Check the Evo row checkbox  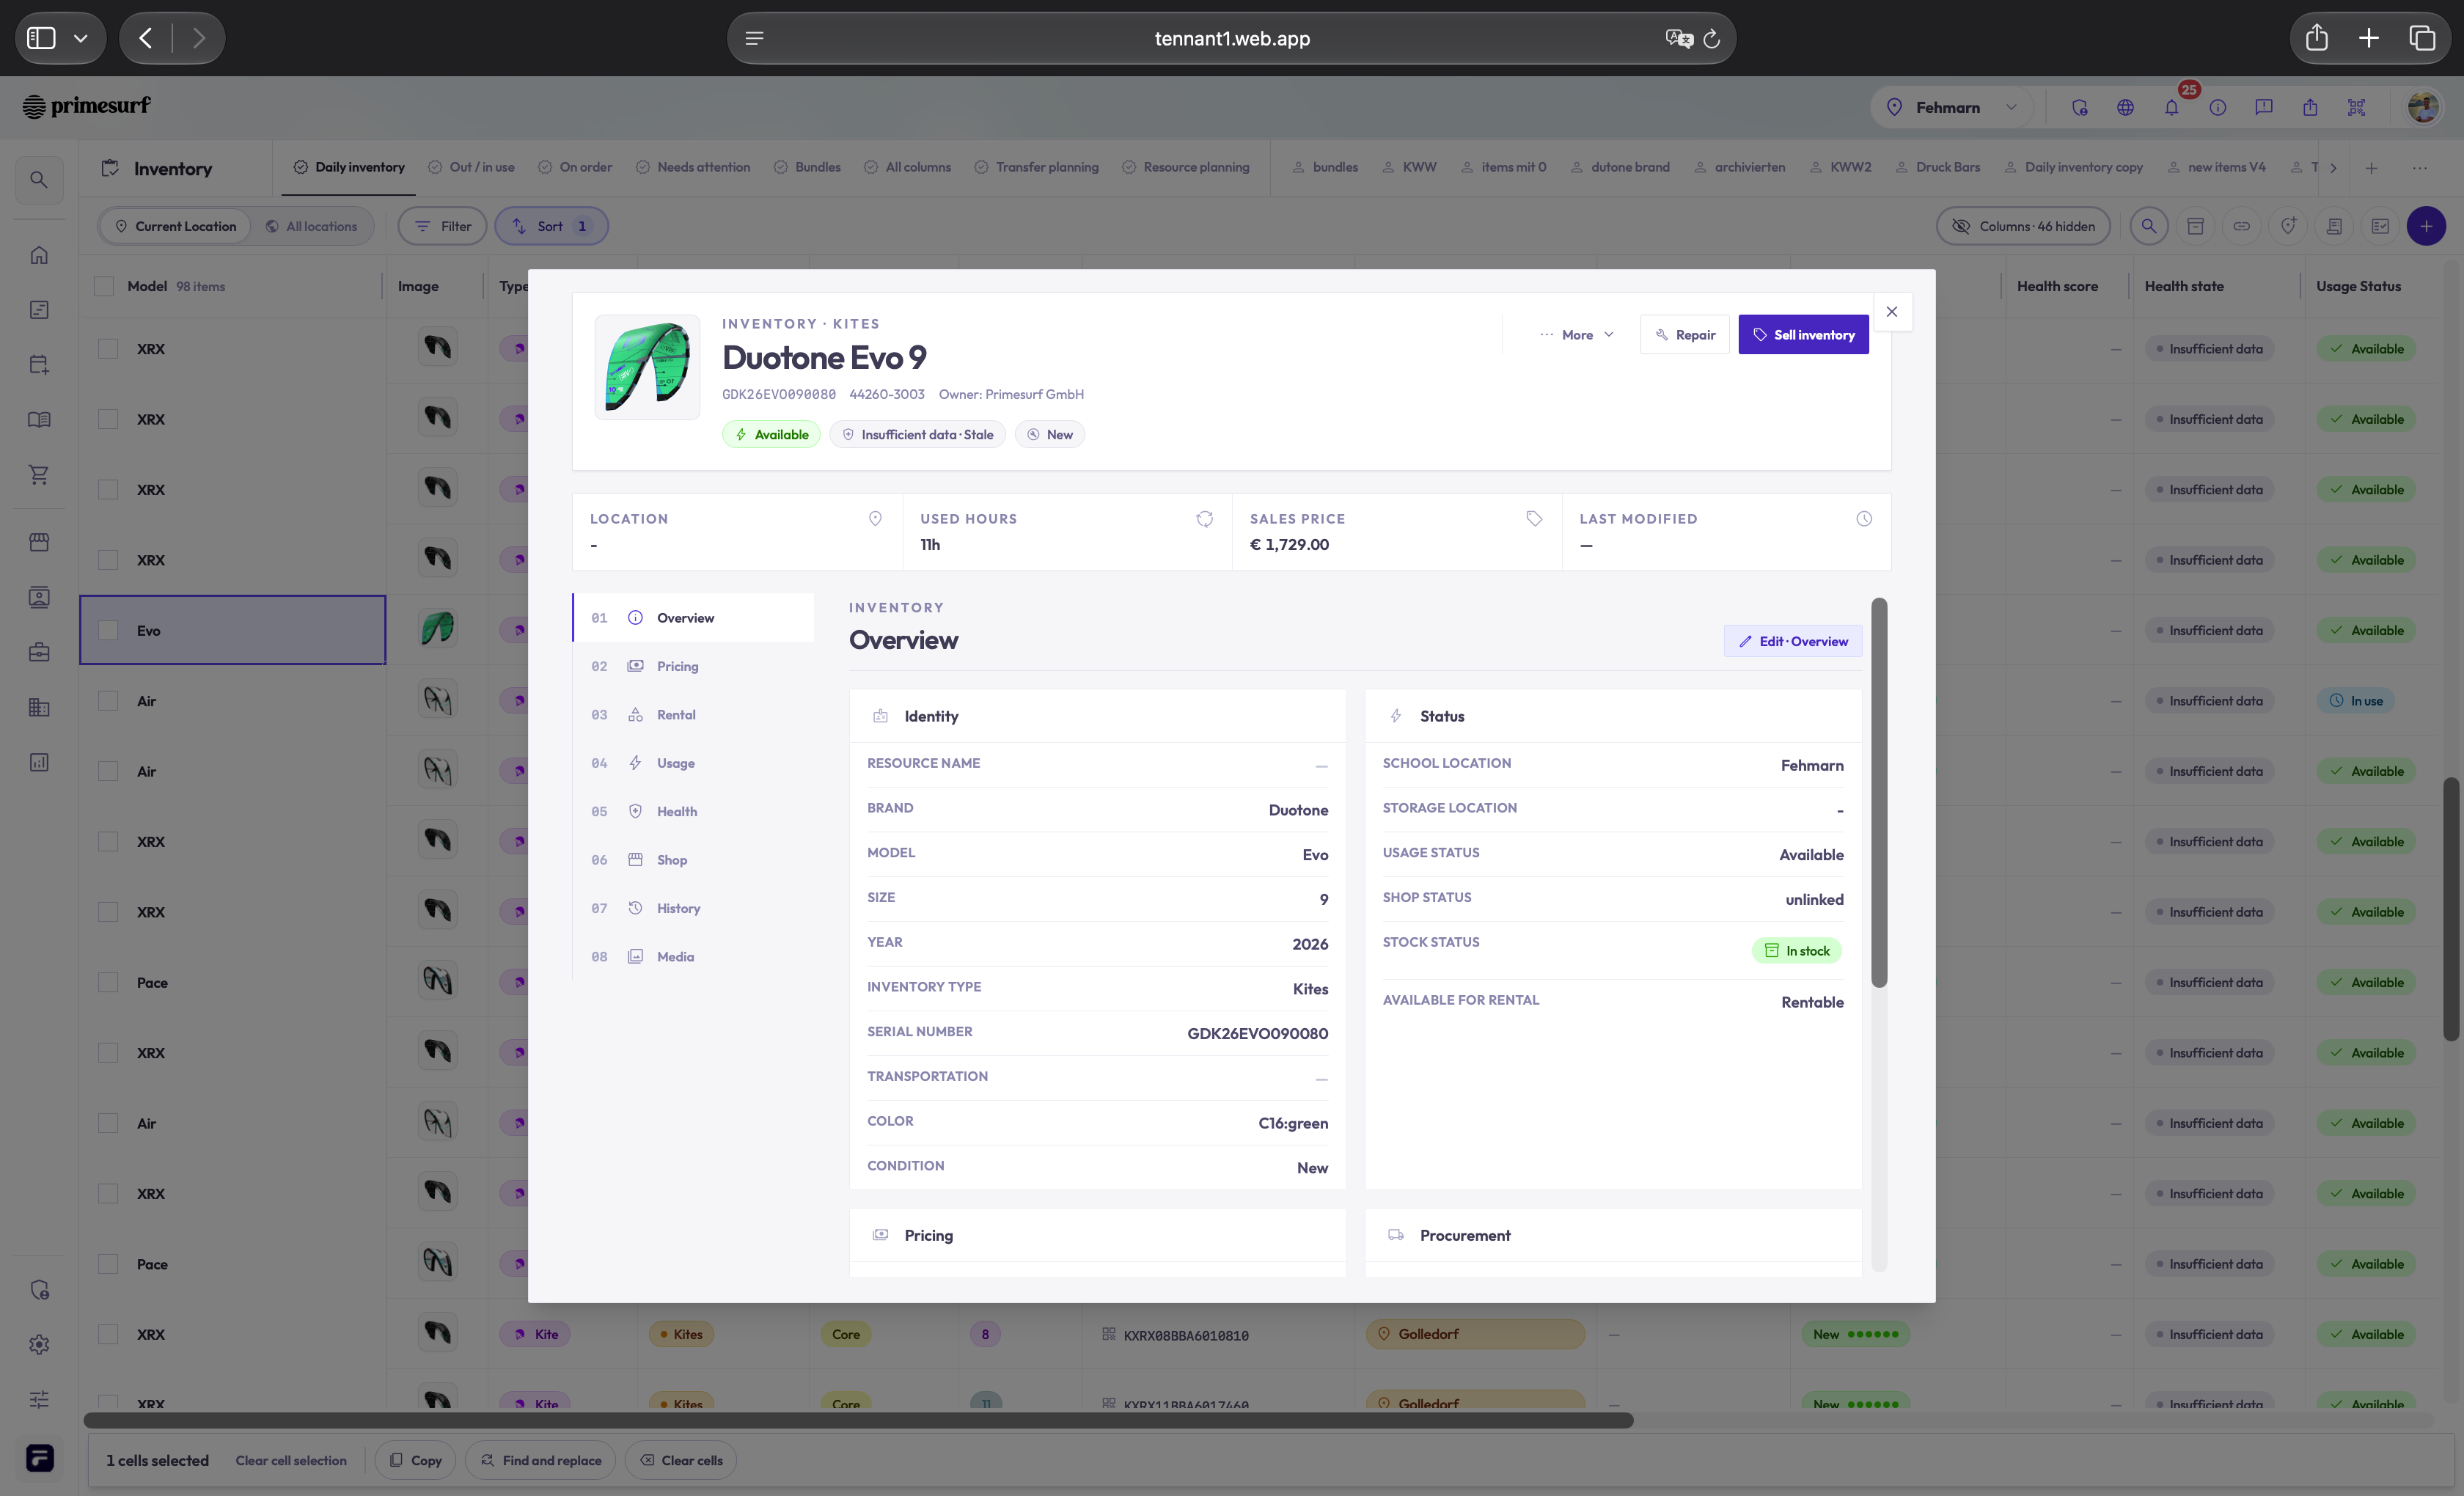pos(108,630)
